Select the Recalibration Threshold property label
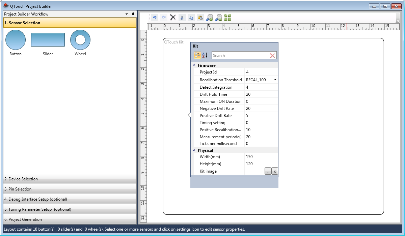The height and width of the screenshot is (236, 405). click(221, 80)
